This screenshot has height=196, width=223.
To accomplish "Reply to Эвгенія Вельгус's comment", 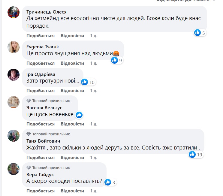I will click(72, 124).
